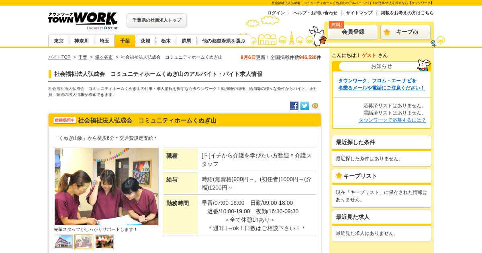Select the 神奈川 region tab
Screen dimensions: 482x253
coord(82,41)
